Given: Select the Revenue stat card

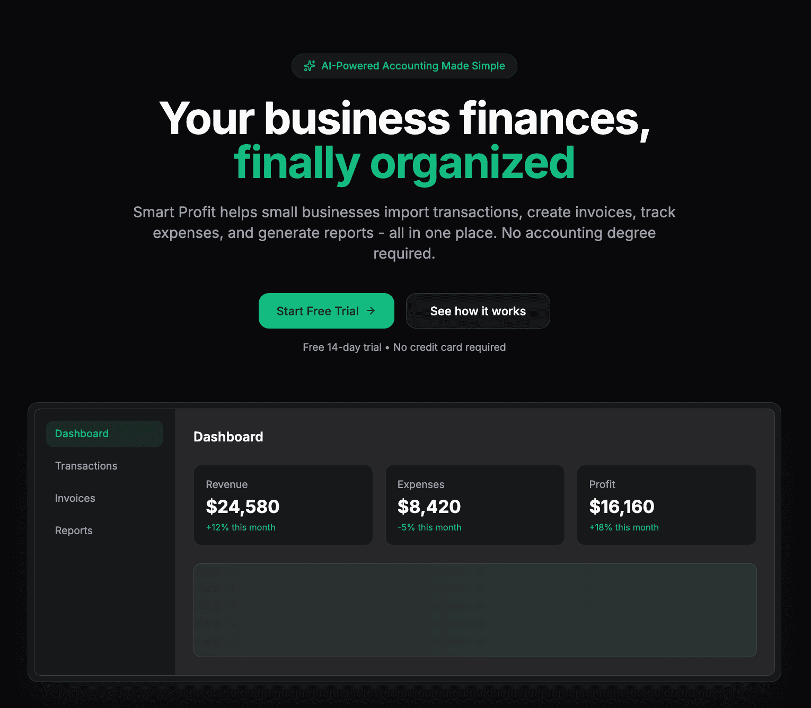Looking at the screenshot, I should 283,505.
